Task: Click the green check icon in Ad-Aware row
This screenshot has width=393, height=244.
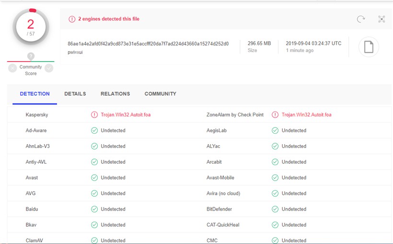Action: coord(94,130)
